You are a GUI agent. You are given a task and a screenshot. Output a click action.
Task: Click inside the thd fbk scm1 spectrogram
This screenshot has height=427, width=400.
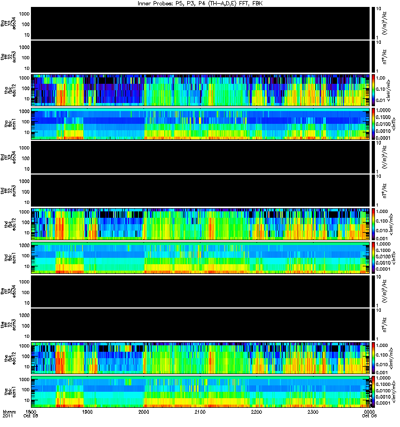point(201,258)
